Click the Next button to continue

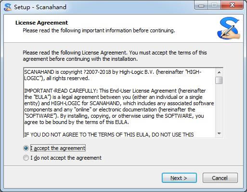coord(179,178)
